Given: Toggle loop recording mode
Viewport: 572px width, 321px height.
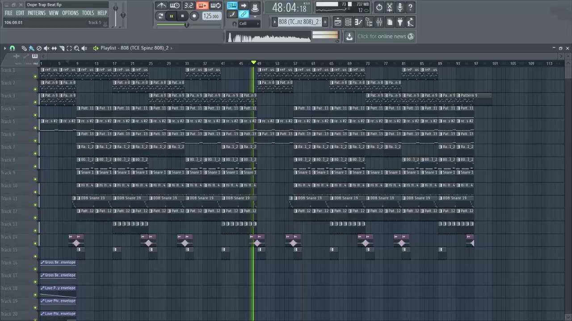Looking at the screenshot, I should (x=216, y=6).
